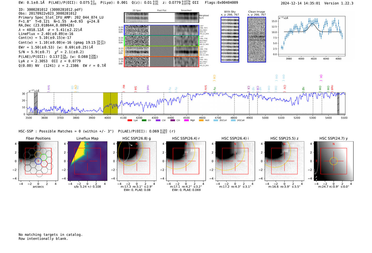The width and height of the screenshot is (372, 253).
Task: Click the EWr = 1.50(±0.53) line
Action: point(56,47)
